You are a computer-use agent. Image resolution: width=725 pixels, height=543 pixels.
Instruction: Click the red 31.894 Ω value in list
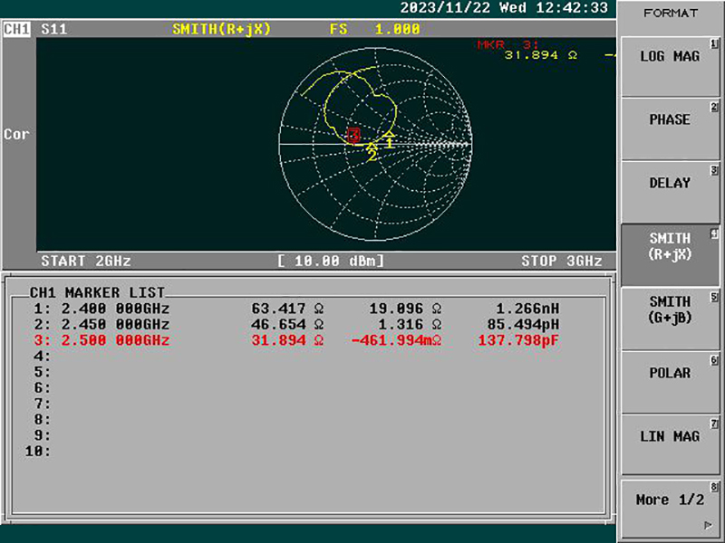coord(287,340)
